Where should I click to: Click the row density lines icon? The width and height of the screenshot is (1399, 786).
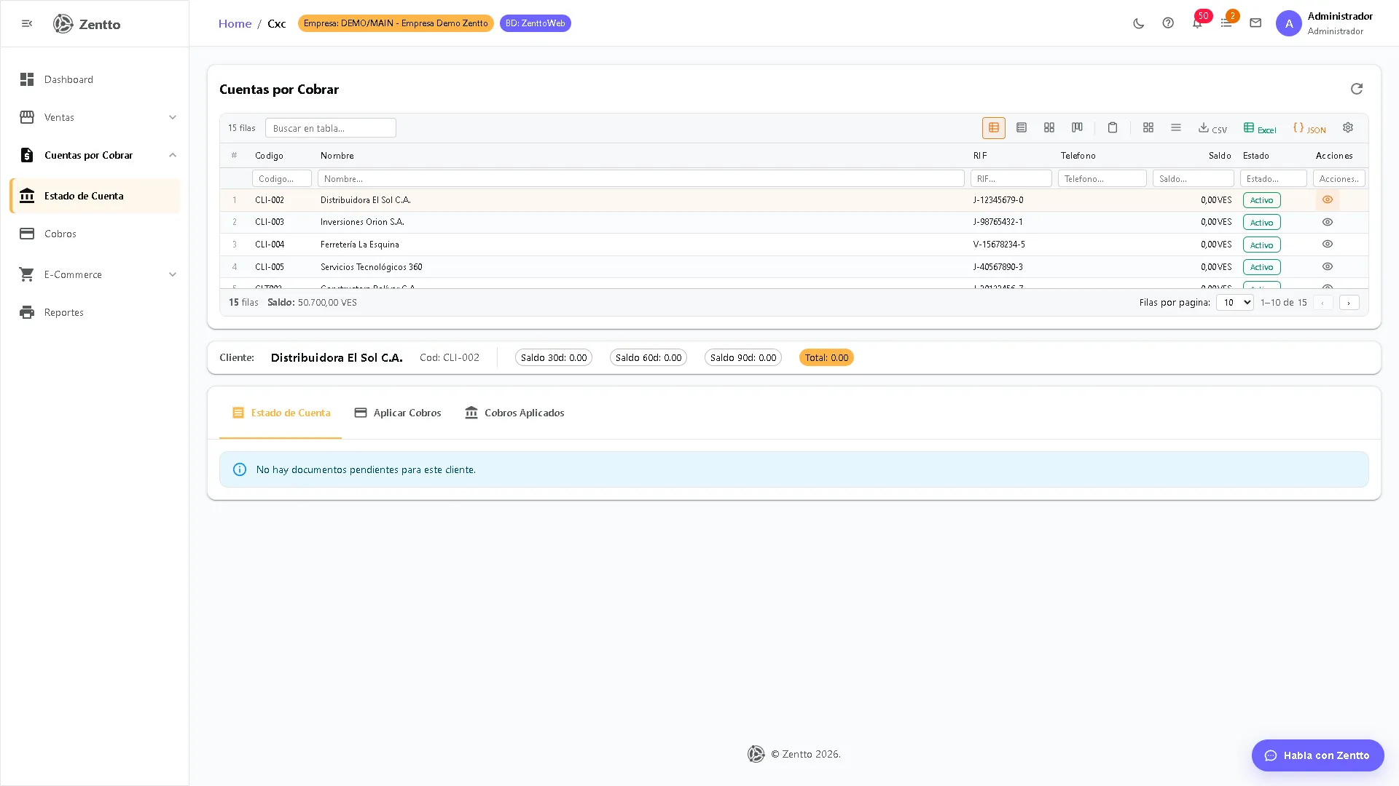[x=1176, y=128]
